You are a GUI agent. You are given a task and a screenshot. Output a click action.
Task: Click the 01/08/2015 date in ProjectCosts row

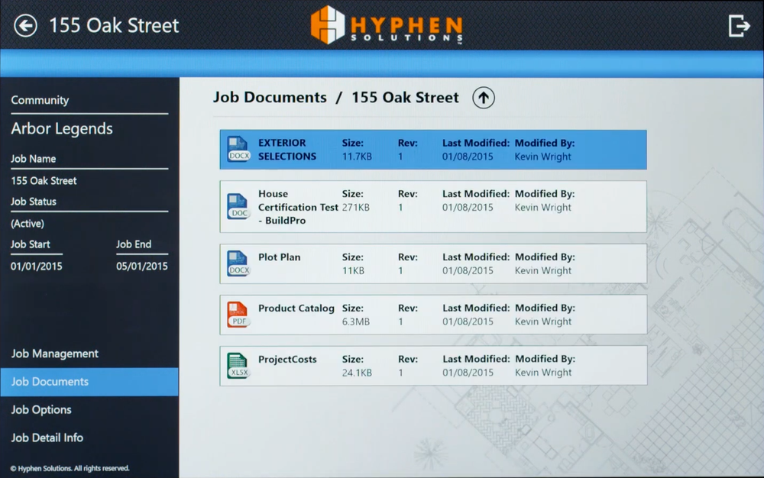point(468,373)
